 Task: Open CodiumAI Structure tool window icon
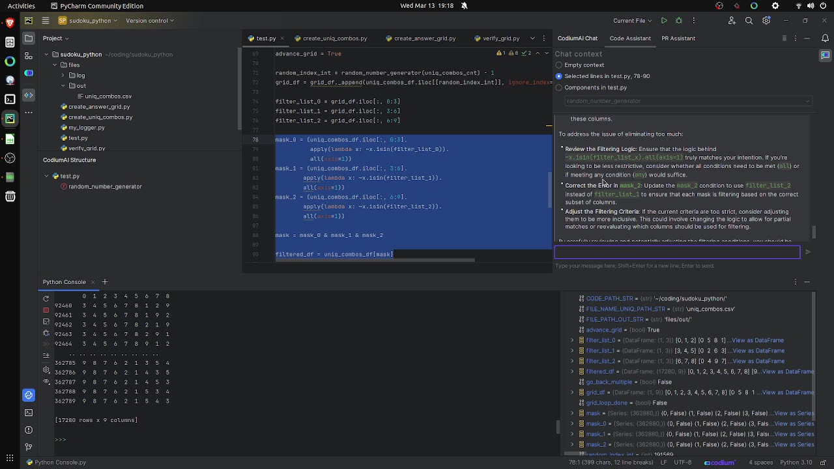click(x=29, y=95)
